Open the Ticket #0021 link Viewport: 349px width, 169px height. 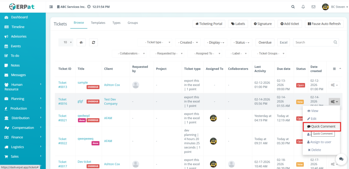click(x=62, y=118)
